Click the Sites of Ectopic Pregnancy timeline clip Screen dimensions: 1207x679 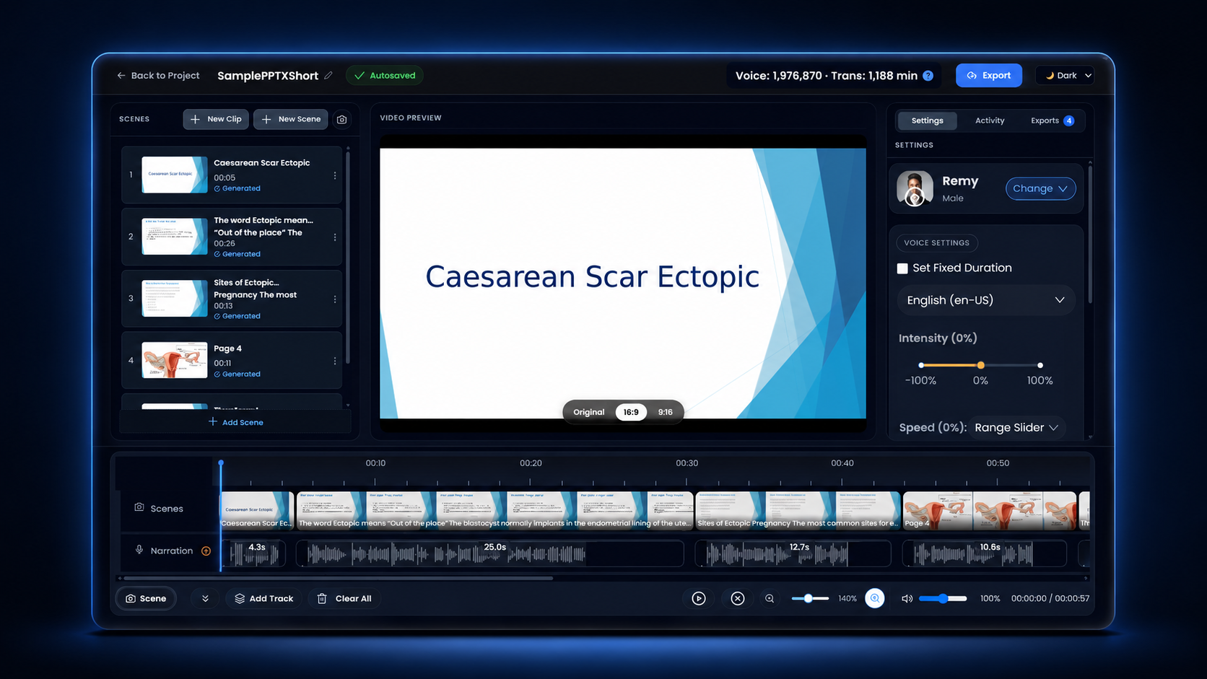[x=798, y=511]
